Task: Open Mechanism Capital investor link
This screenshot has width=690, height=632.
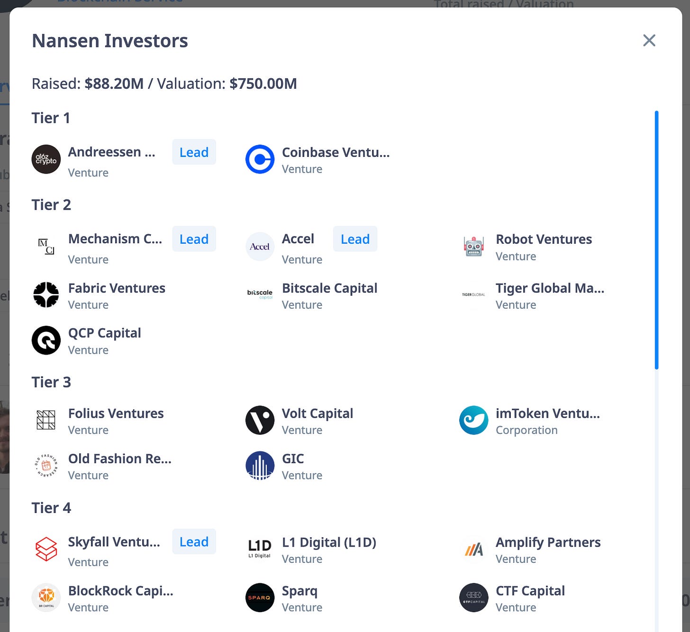Action: point(115,238)
